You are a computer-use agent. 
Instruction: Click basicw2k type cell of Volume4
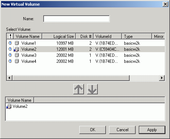(x=132, y=61)
